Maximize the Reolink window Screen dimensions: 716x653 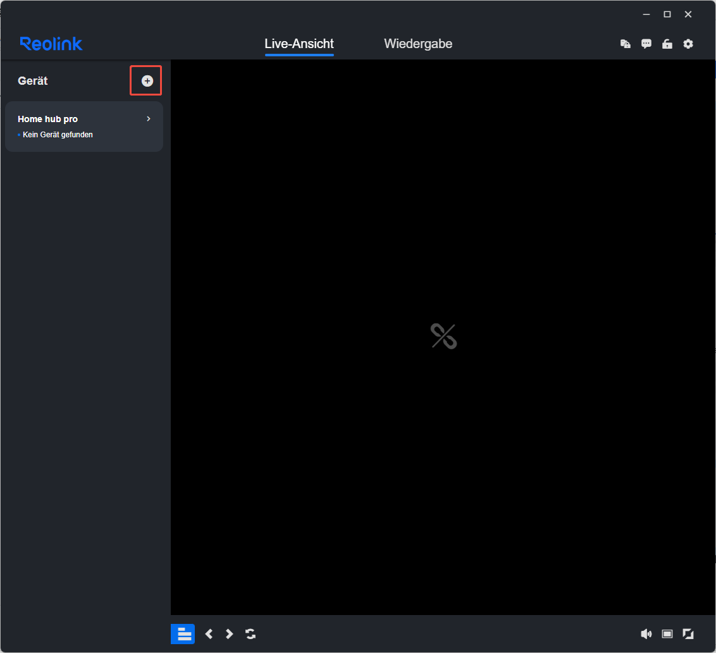pyautogui.click(x=667, y=15)
